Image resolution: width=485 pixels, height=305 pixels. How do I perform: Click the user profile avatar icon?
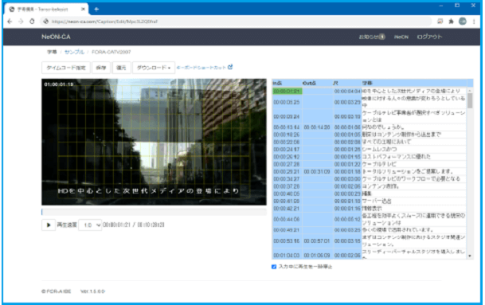[x=463, y=21]
